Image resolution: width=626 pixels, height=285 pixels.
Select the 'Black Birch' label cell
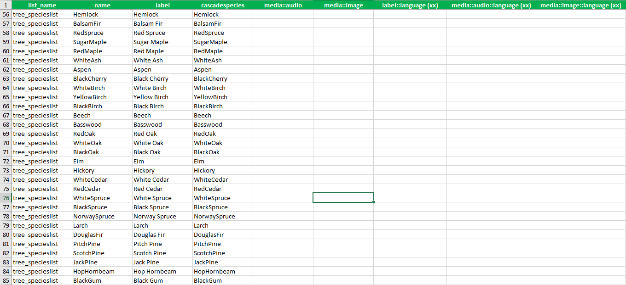[162, 106]
